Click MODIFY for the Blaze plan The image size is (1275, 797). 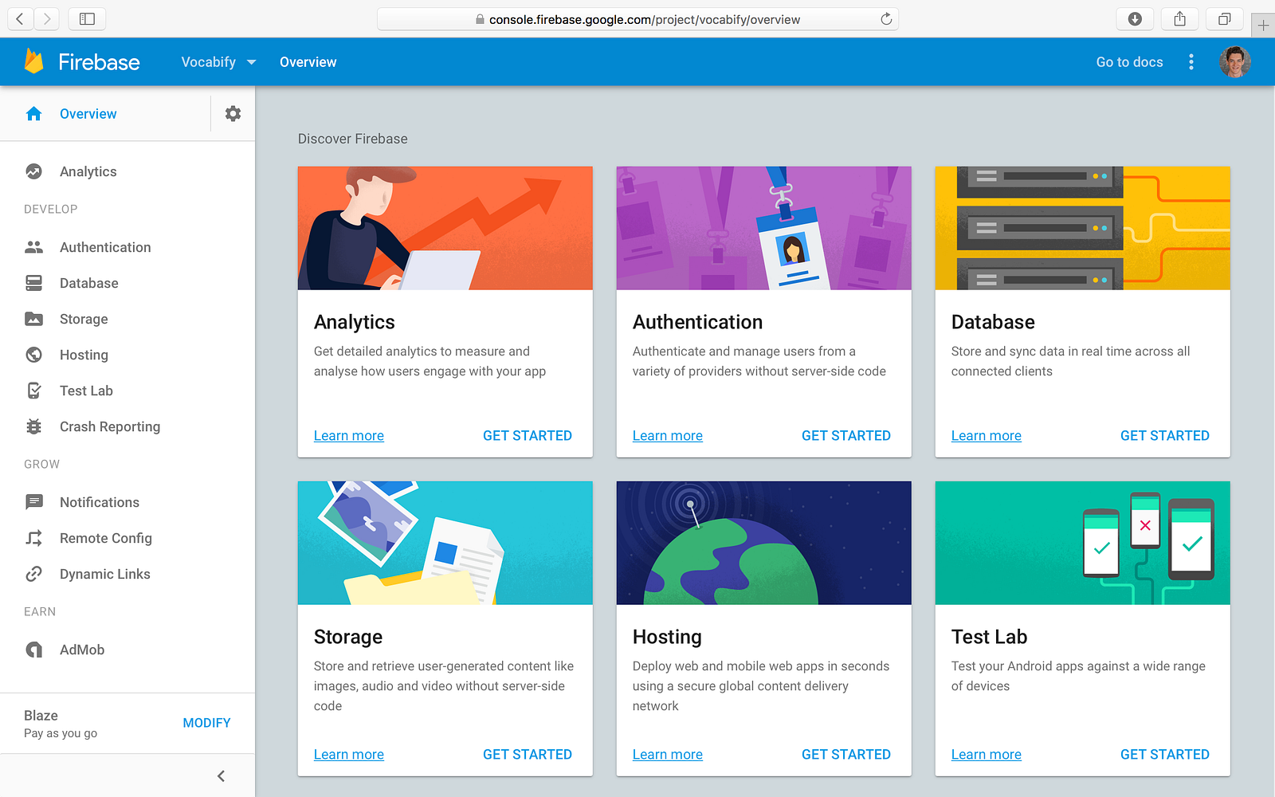click(206, 723)
